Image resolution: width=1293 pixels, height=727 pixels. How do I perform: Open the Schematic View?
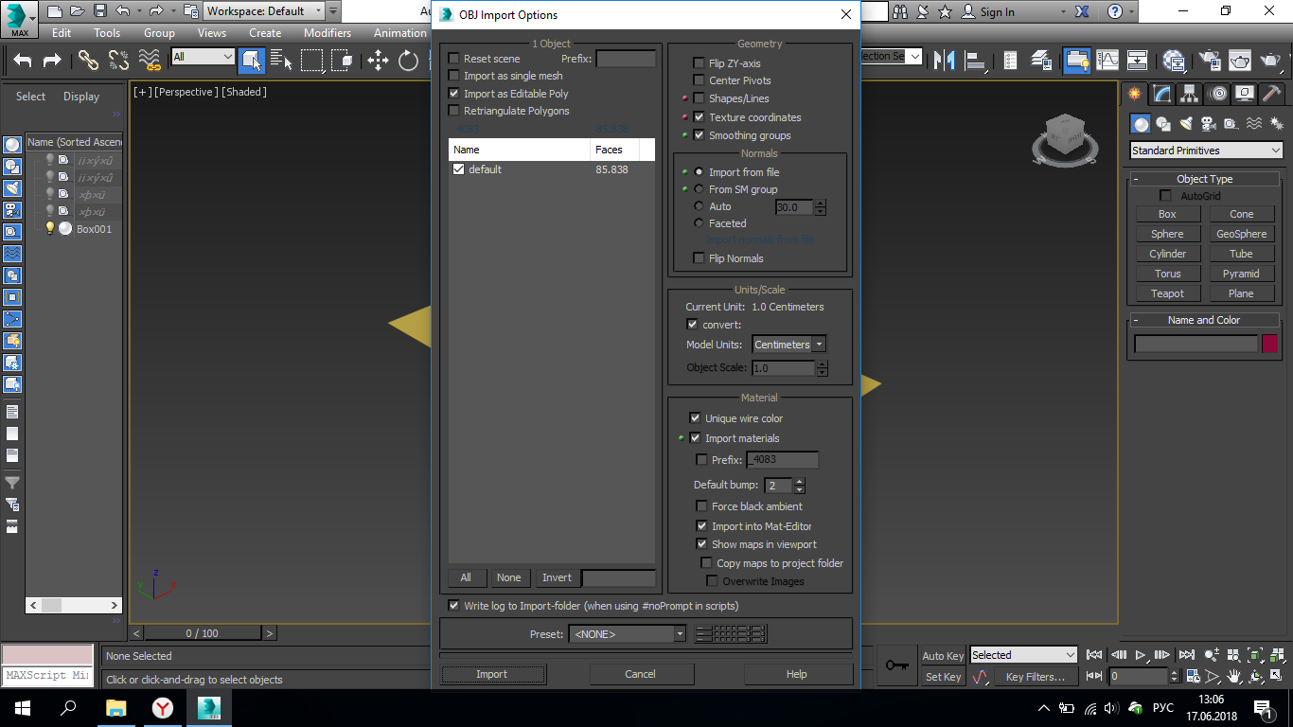[1137, 61]
